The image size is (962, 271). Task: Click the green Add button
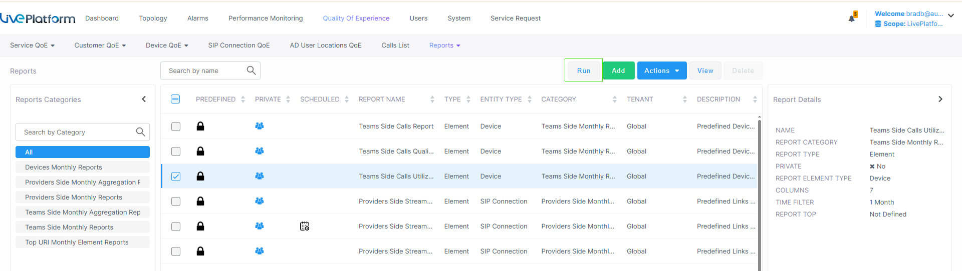tap(618, 70)
